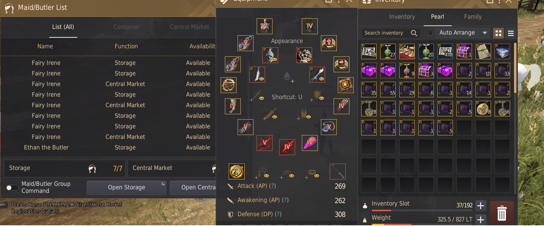Viewport: 544px width, 226px height.
Task: Switch inventory to list view icon
Action: pyautogui.click(x=510, y=33)
